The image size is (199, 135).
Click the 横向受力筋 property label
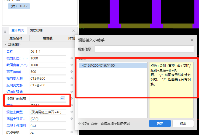[x=15, y=78]
